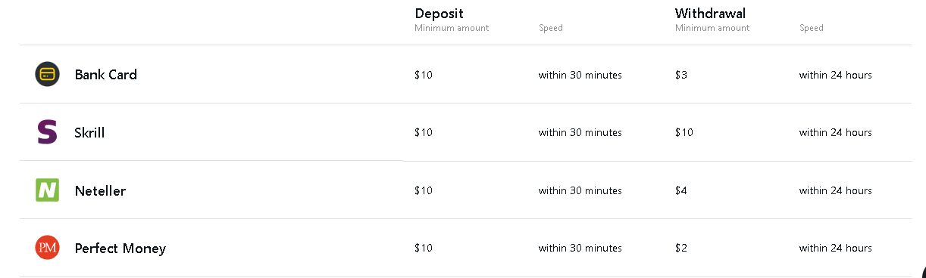Click Neteller $10 deposit minimum

coord(424,190)
